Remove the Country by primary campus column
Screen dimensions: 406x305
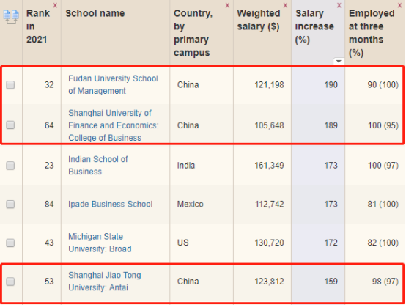[227, 5]
